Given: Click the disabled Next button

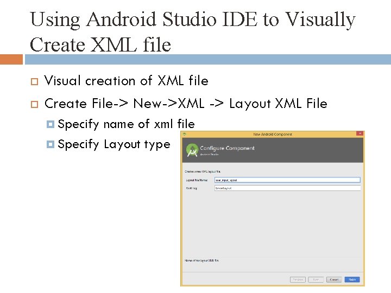Looking at the screenshot, I should (316, 279).
